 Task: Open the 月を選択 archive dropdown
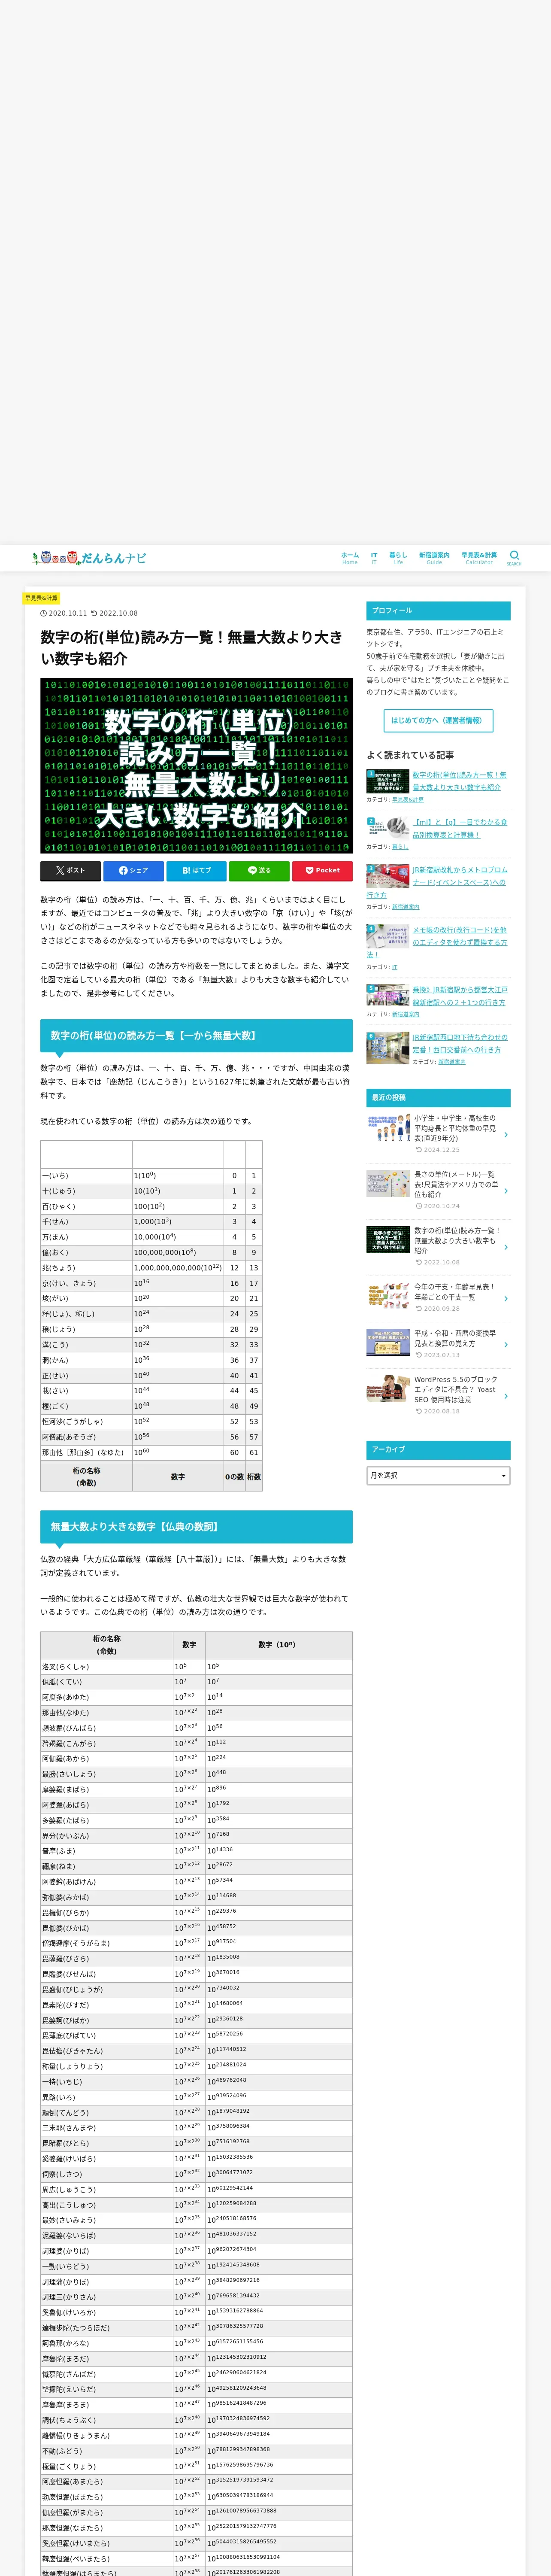438,1475
